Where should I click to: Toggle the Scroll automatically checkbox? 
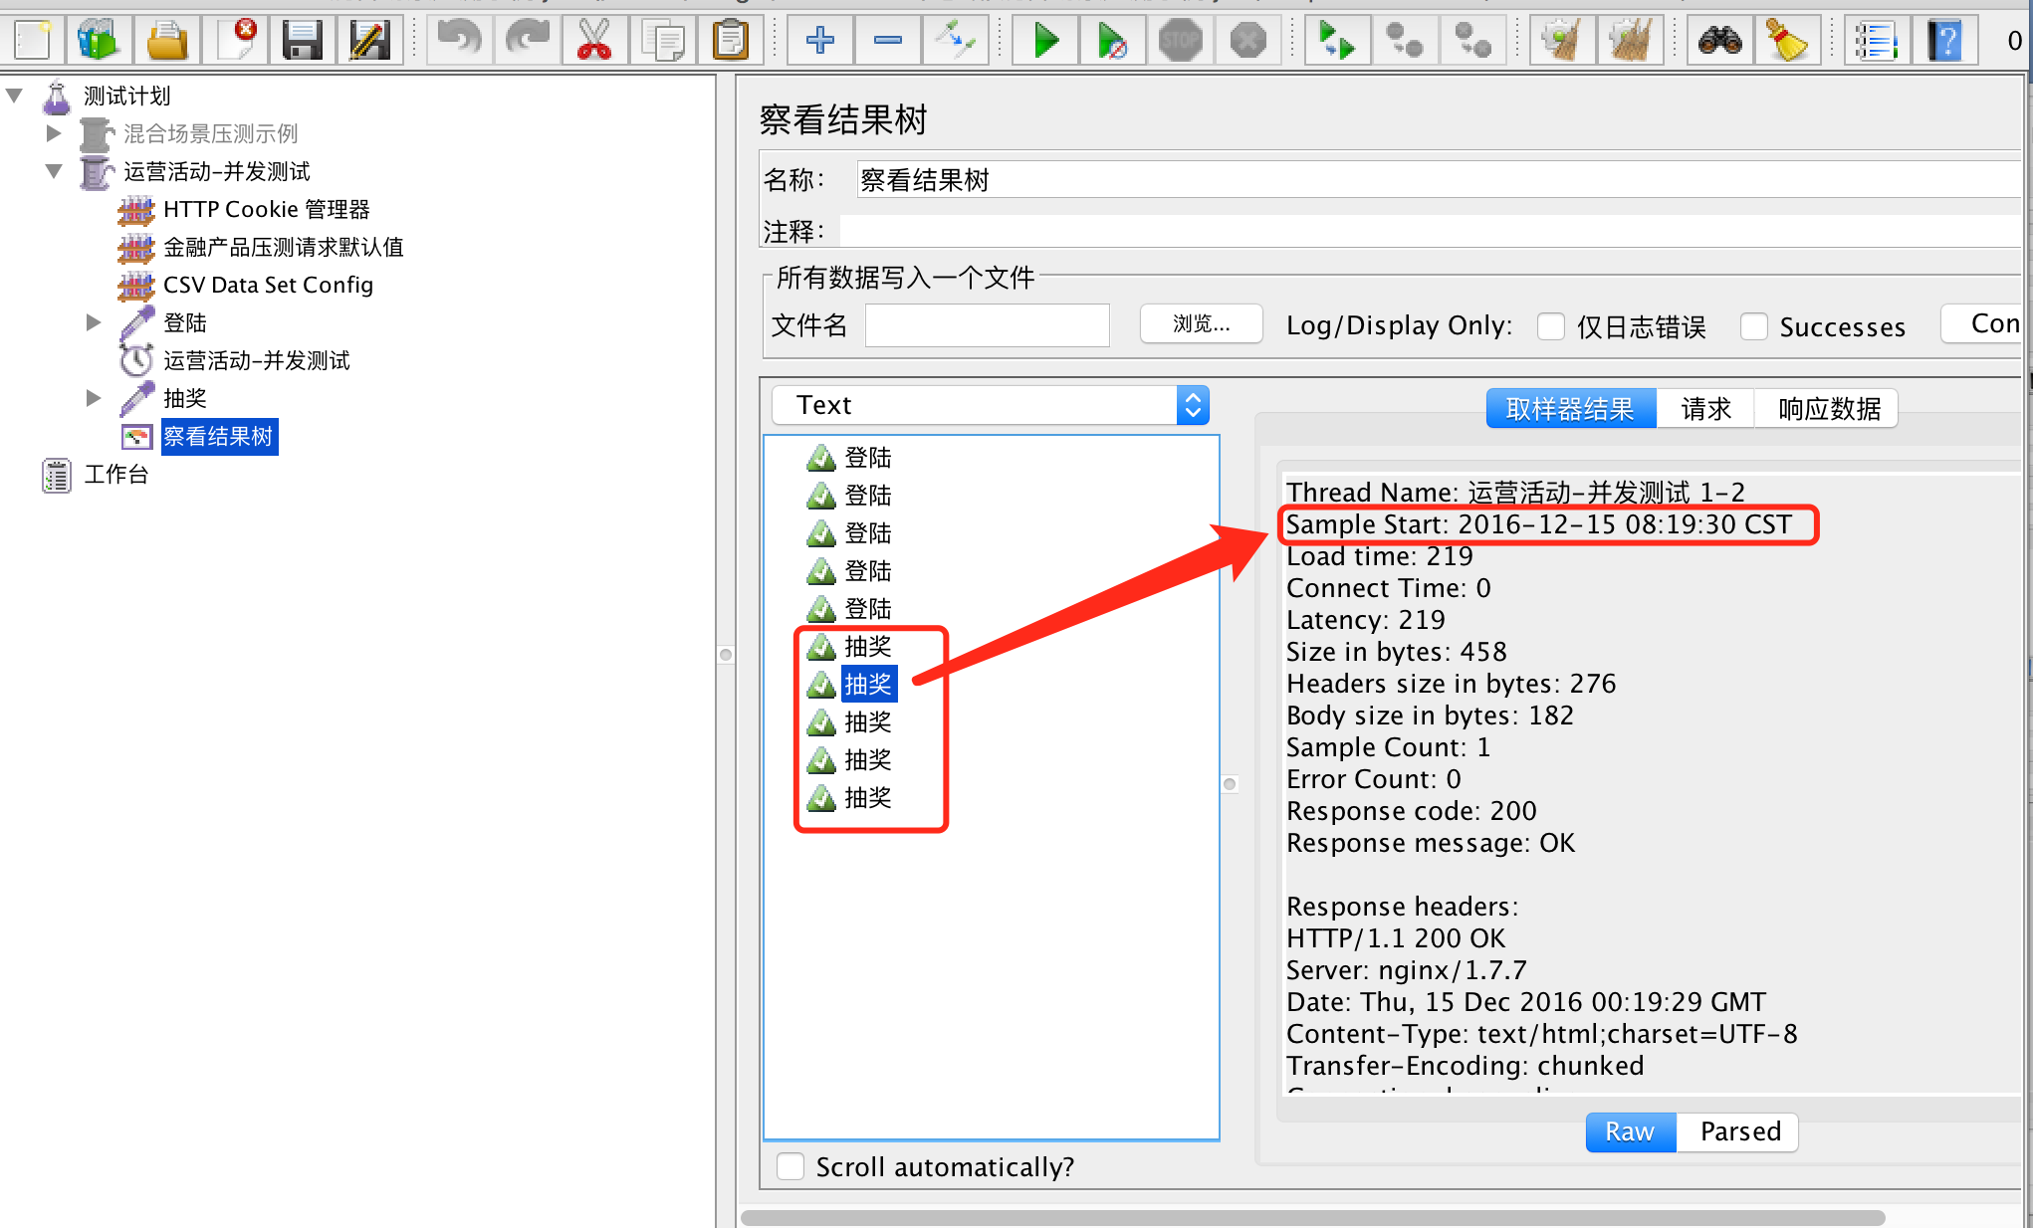791,1166
